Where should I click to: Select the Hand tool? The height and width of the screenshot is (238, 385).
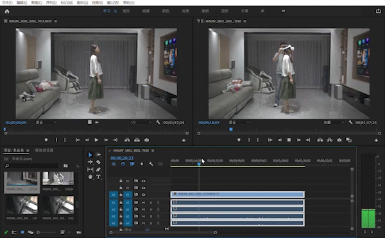point(90,177)
